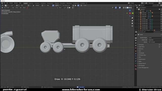Open the World properties tab icon
Viewport: 162px width, 91px height.
point(136,48)
